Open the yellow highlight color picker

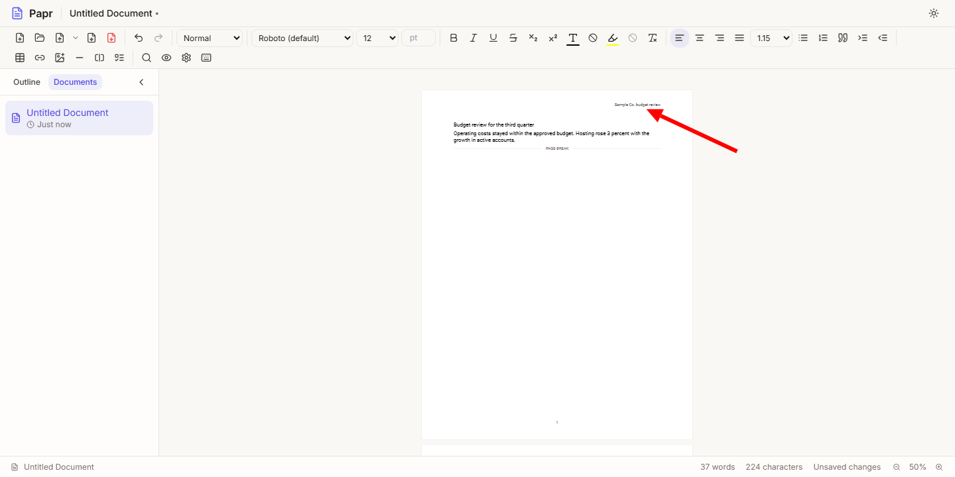(613, 38)
